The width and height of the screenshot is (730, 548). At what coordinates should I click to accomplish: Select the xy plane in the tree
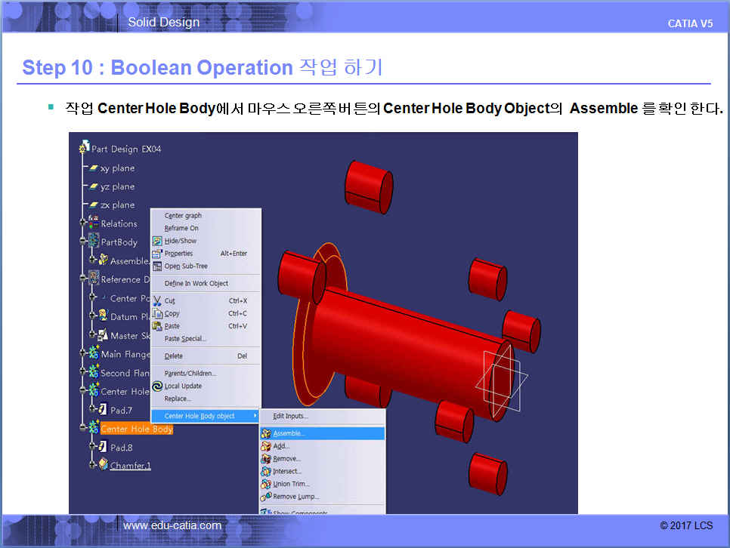coord(116,168)
